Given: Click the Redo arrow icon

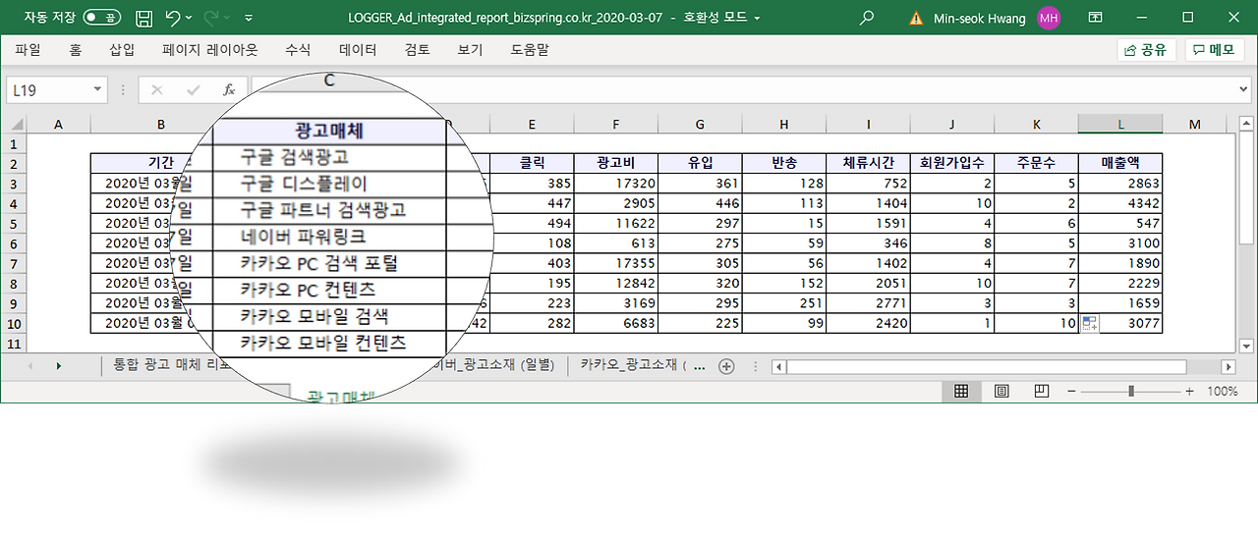Looking at the screenshot, I should [211, 18].
